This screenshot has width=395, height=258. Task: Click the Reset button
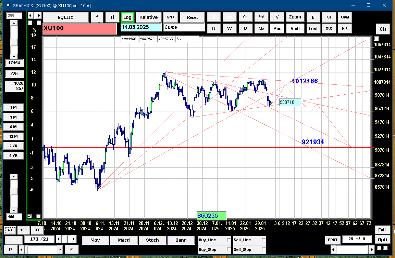192,17
